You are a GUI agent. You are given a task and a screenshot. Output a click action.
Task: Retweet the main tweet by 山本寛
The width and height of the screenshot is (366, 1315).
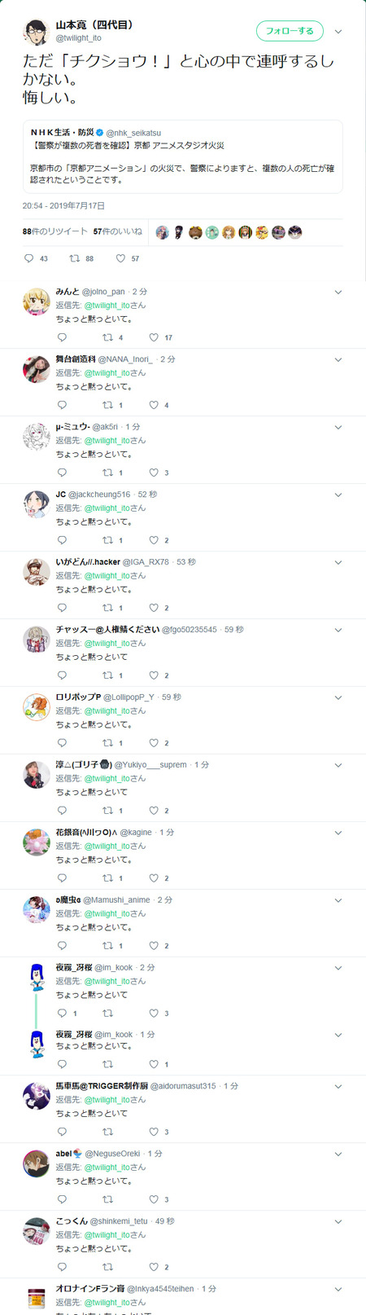click(74, 258)
